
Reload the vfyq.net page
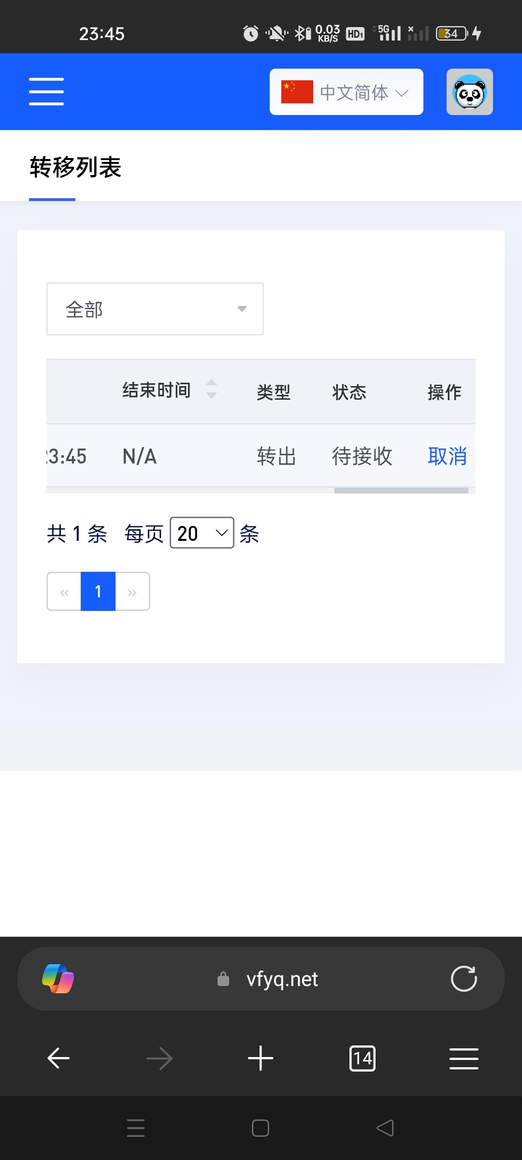(x=464, y=979)
